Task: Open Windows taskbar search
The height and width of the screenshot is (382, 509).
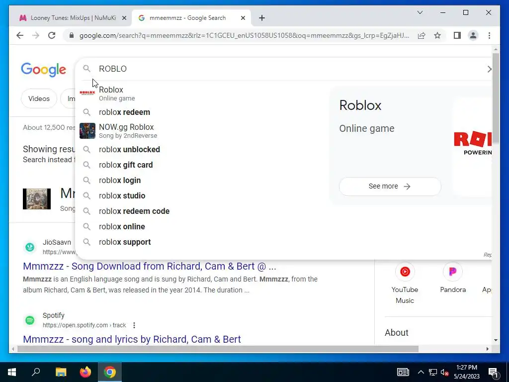Action: point(36,372)
